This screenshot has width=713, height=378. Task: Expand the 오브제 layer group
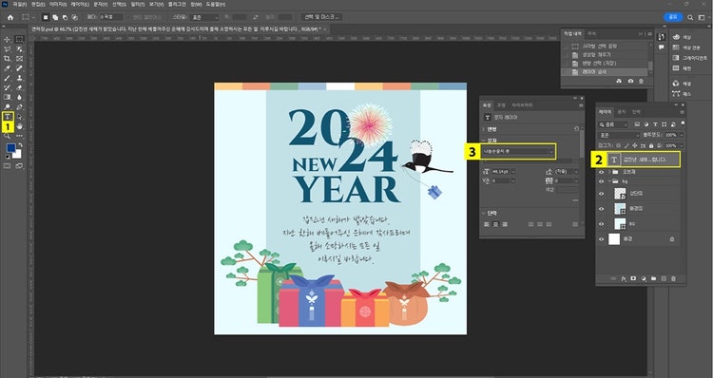(x=609, y=172)
